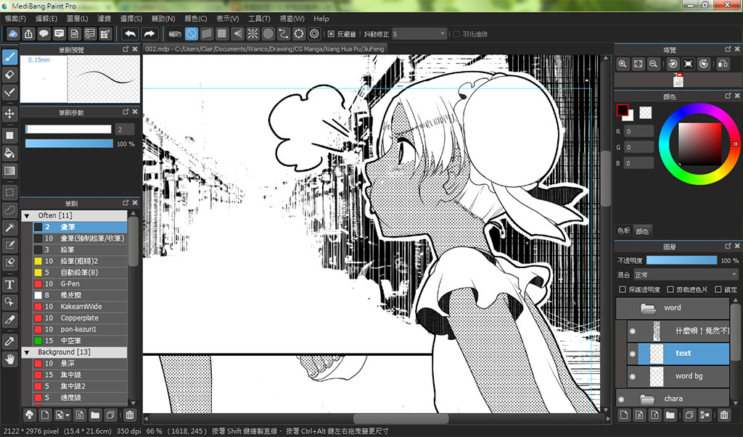Click the Undo arrow button

point(131,33)
